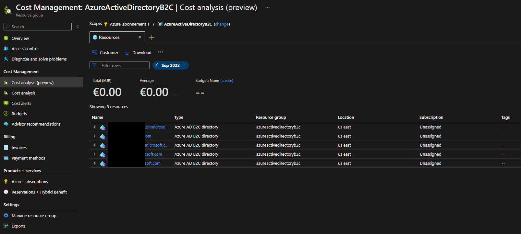The image size is (521, 234).
Task: Click in the Filter rows field
Action: point(119,65)
